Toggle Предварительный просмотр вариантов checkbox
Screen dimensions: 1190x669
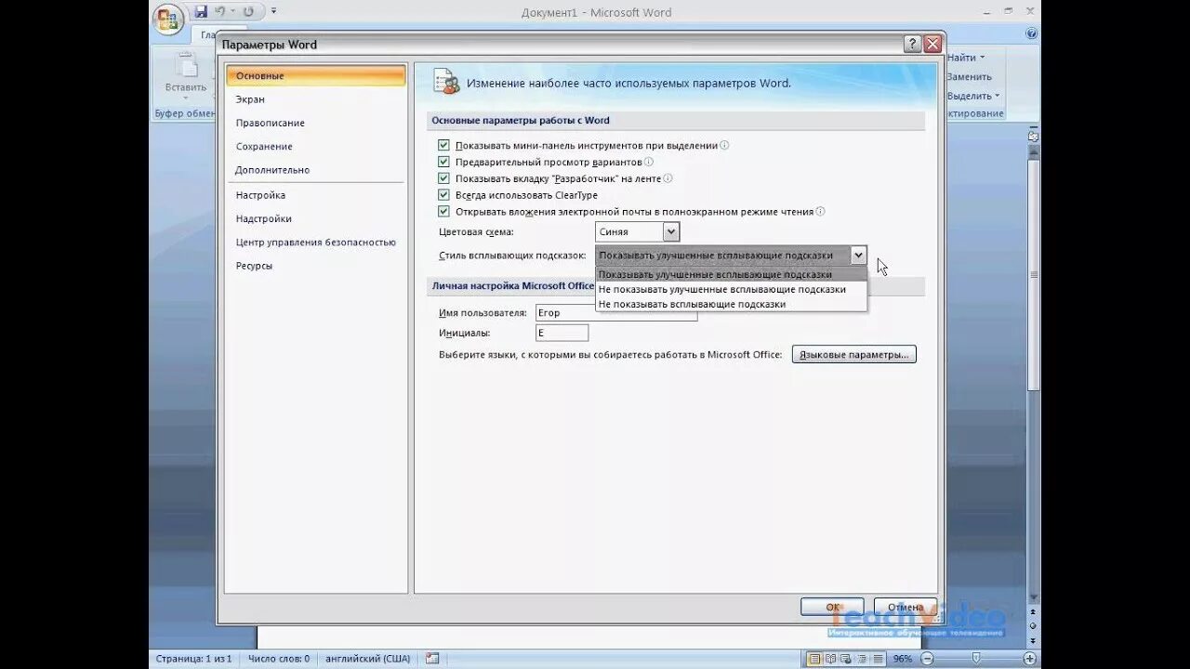click(x=443, y=162)
